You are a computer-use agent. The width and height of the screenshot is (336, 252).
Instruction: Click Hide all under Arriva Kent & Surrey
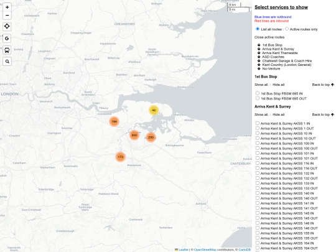pos(278,114)
